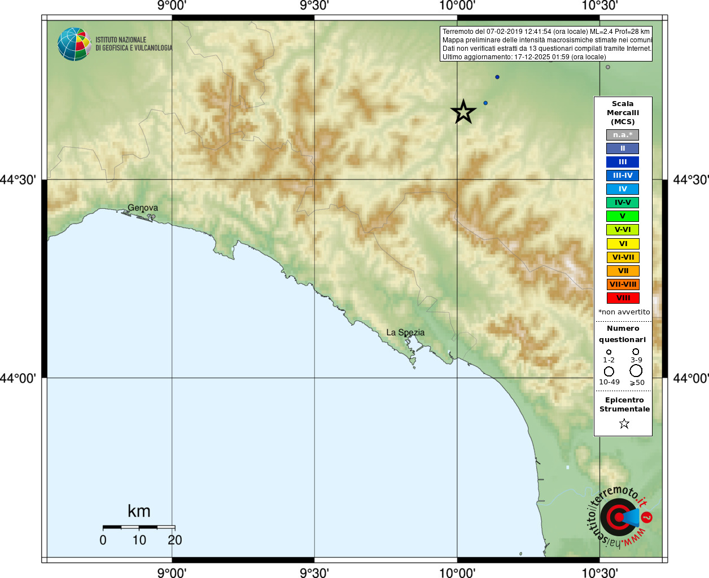Click the bottom 9°00' longitude label
The width and height of the screenshot is (709, 578).
point(172,573)
